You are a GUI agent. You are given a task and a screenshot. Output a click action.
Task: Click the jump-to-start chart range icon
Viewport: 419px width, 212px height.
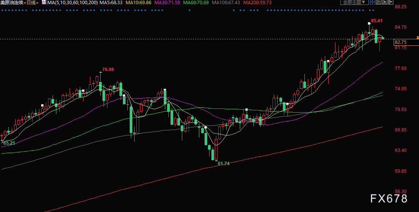point(379,2)
